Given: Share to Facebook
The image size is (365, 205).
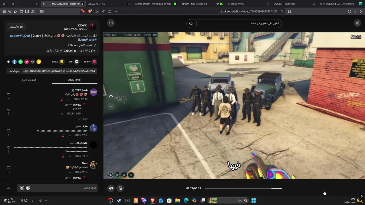Looking at the screenshot, I should click(15, 61).
